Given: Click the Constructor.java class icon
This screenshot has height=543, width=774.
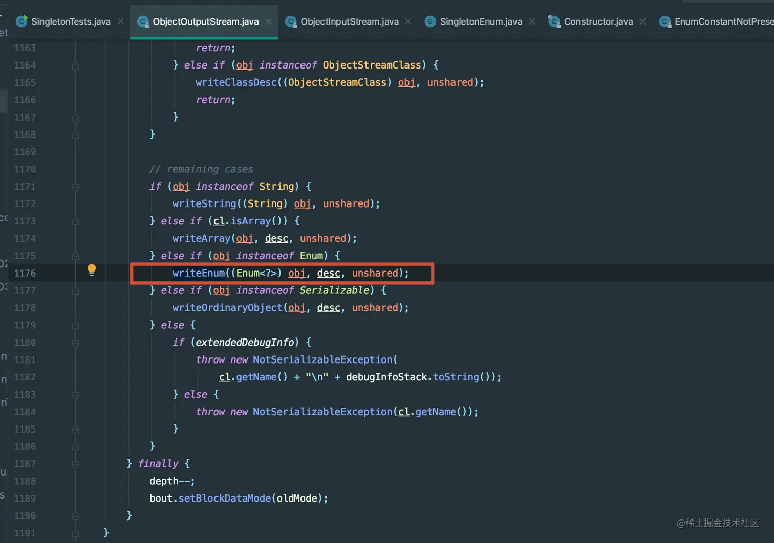Looking at the screenshot, I should click(554, 21).
